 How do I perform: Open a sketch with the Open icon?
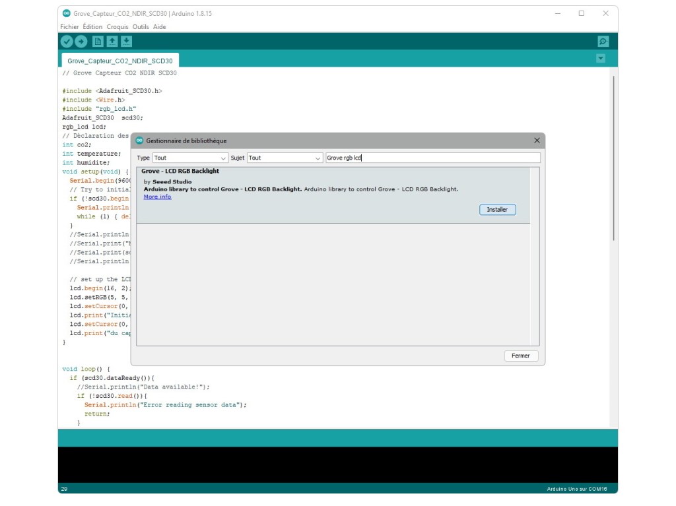(112, 42)
